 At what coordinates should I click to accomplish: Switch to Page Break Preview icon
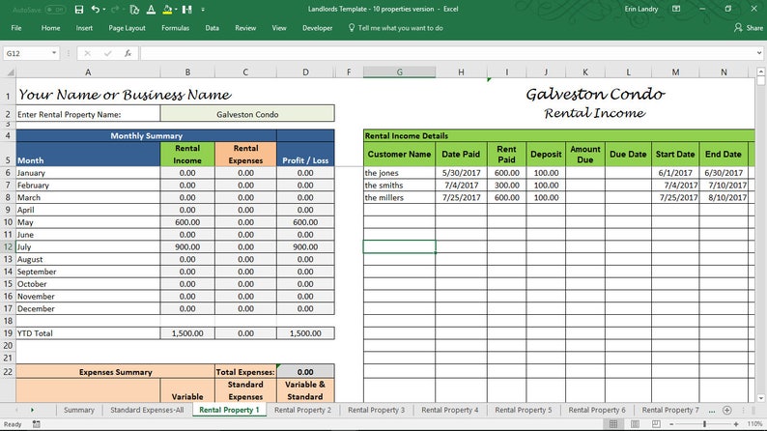(656, 423)
